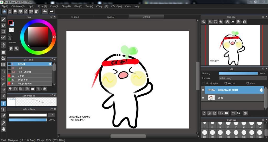Open the Lớp(L) menu
Image resolution: width=268 pixels, height=142 pixels.
pyautogui.click(x=31, y=6)
